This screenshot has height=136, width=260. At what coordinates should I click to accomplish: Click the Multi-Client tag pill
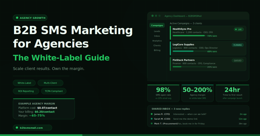coord(51,83)
